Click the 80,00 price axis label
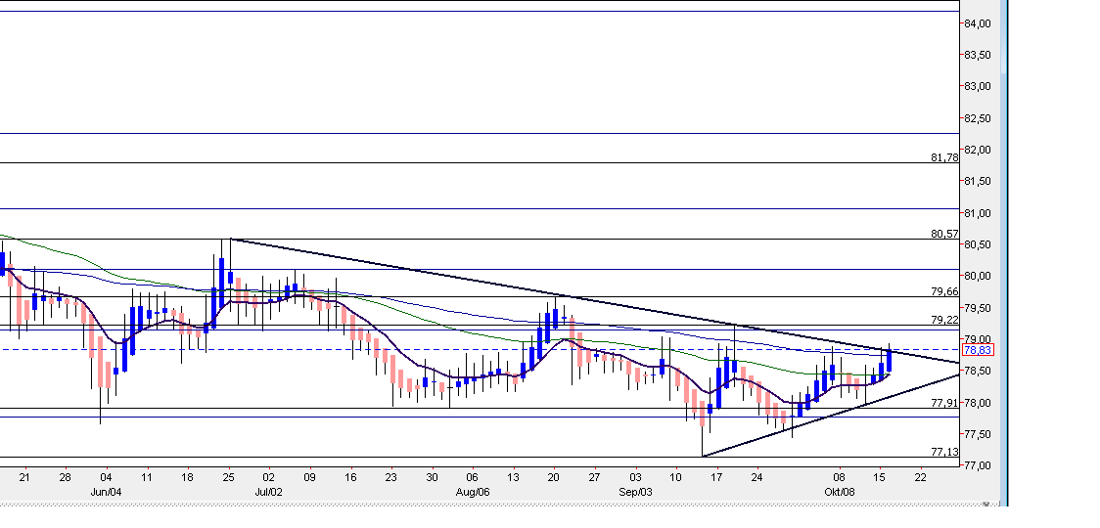This screenshot has width=1100, height=528. click(x=978, y=277)
